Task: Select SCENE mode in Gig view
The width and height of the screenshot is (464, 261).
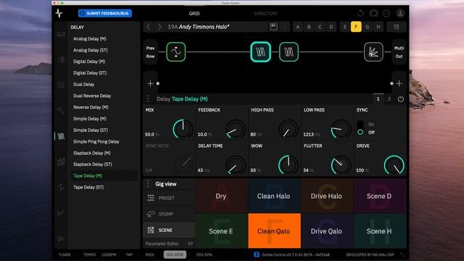Action: [x=169, y=230]
